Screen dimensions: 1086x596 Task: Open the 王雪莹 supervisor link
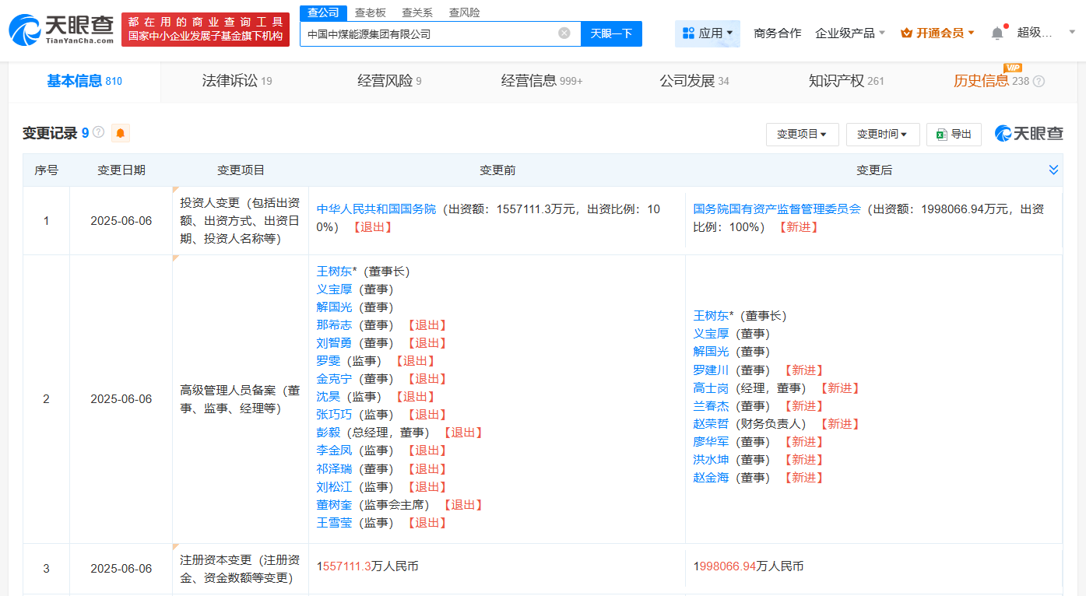tap(334, 523)
